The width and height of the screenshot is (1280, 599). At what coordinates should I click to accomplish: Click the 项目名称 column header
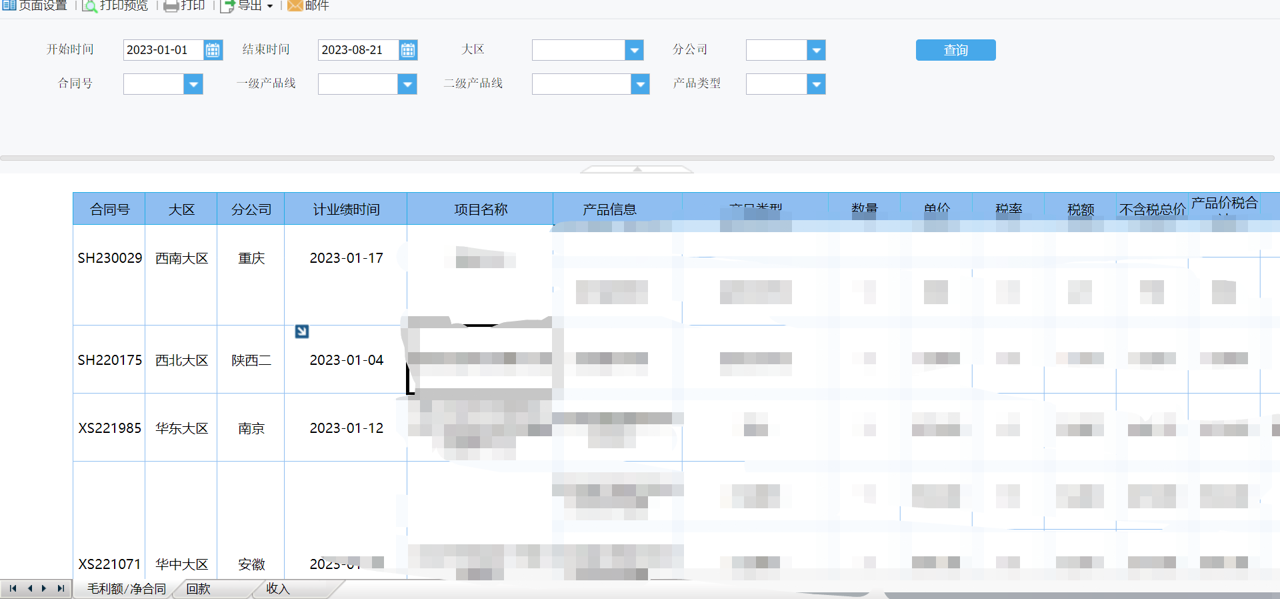[480, 209]
